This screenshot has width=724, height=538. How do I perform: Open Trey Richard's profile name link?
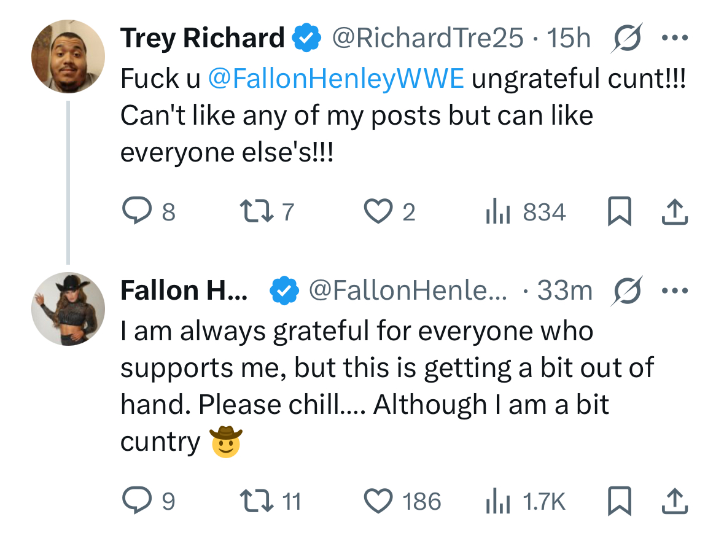[x=203, y=38]
